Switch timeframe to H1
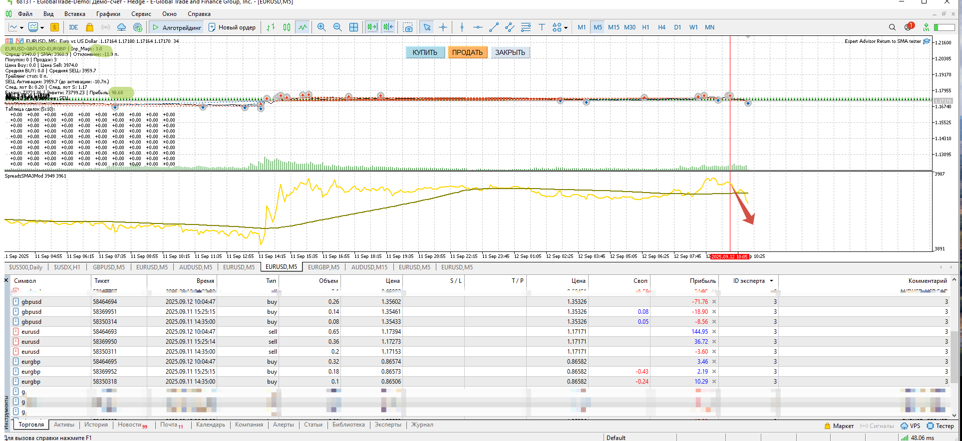Image resolution: width=962 pixels, height=441 pixels. 646,27
